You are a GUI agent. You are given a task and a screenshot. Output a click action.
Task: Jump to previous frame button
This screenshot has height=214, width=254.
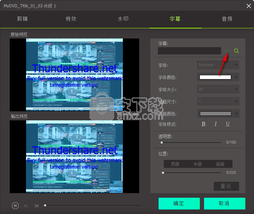click(x=26, y=206)
